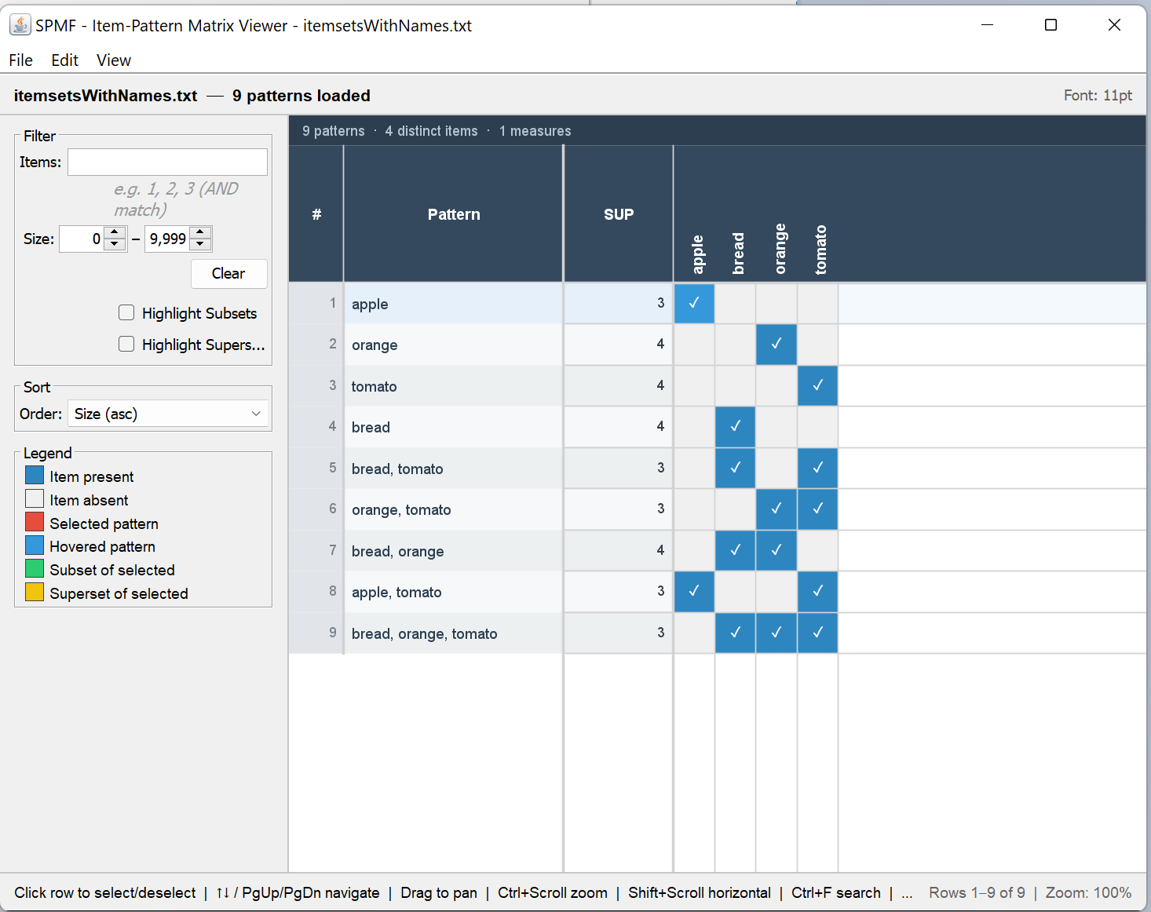This screenshot has width=1151, height=912.
Task: Click the Selected pattern red legend swatch
Action: point(35,523)
